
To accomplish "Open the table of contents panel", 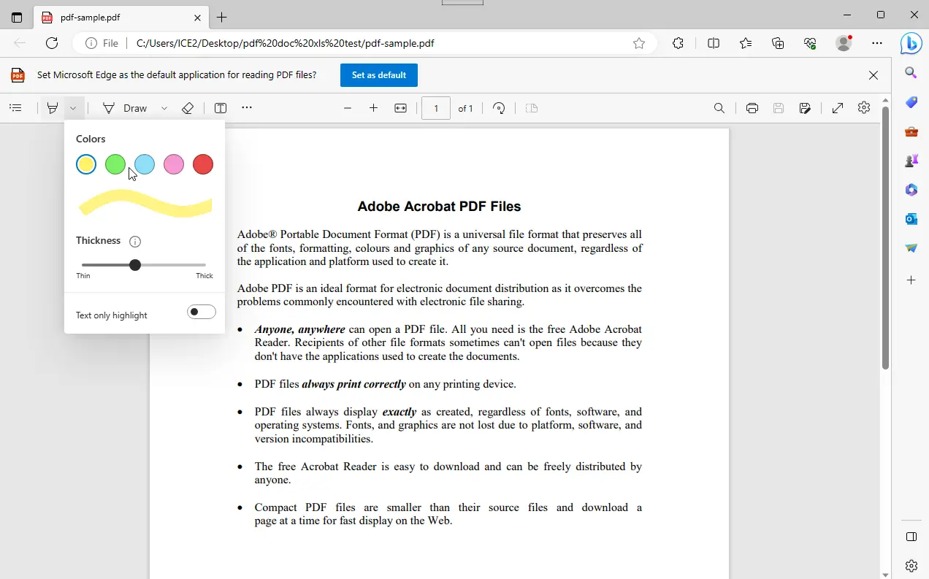I will point(15,108).
